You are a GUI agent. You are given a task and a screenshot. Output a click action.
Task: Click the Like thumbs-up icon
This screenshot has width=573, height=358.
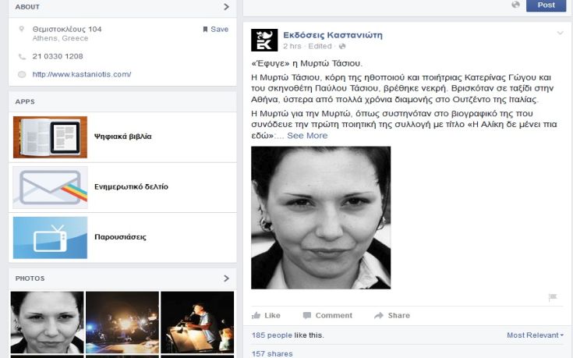point(256,315)
